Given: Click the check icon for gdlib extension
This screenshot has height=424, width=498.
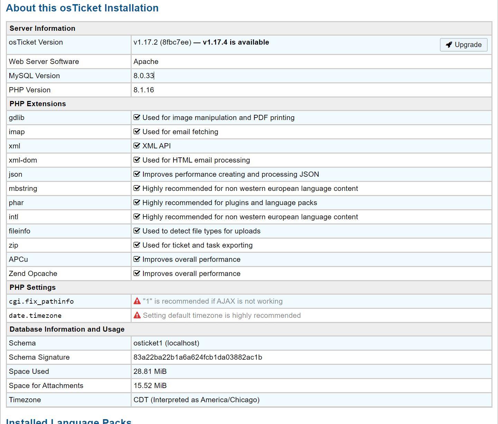Looking at the screenshot, I should [x=137, y=118].
